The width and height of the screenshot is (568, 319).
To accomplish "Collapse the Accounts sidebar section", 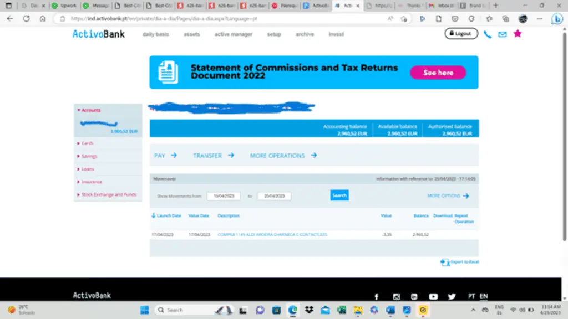I will (x=89, y=110).
